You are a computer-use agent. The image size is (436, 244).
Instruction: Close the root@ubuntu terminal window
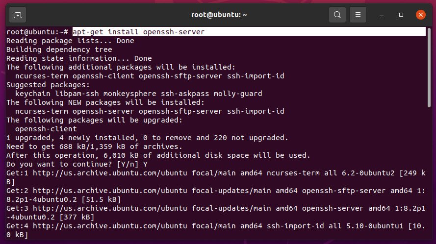click(421, 15)
